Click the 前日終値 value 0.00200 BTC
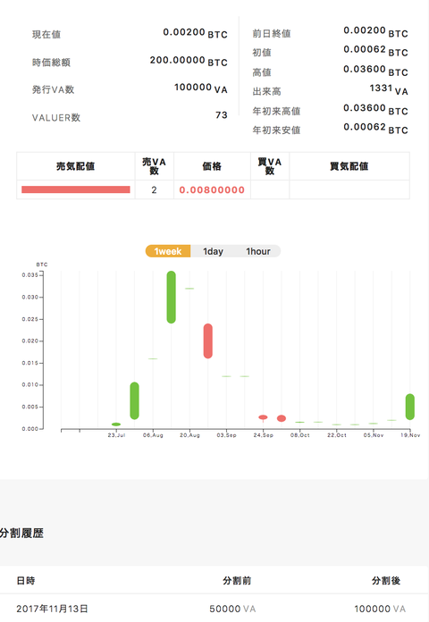 [x=375, y=31]
